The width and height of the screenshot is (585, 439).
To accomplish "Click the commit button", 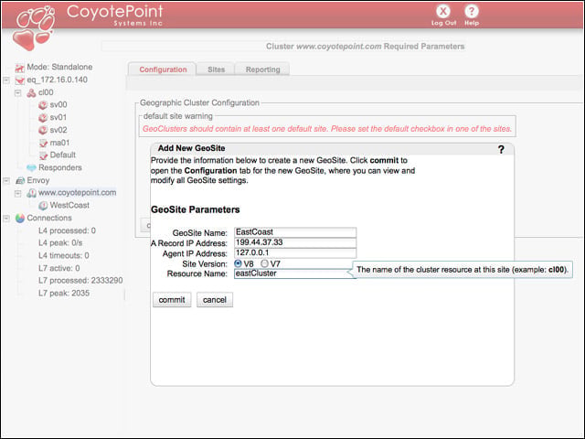I will click(x=172, y=300).
